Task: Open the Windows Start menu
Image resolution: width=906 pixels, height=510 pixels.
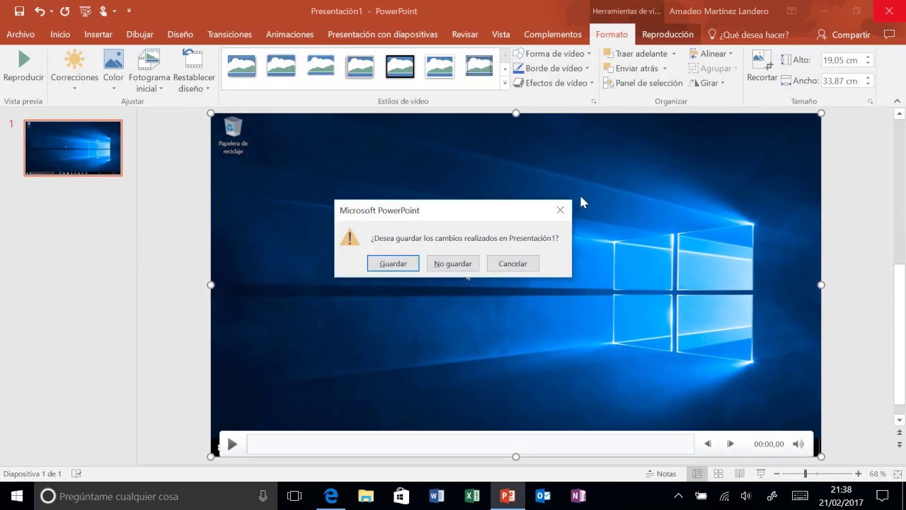Action: (17, 496)
